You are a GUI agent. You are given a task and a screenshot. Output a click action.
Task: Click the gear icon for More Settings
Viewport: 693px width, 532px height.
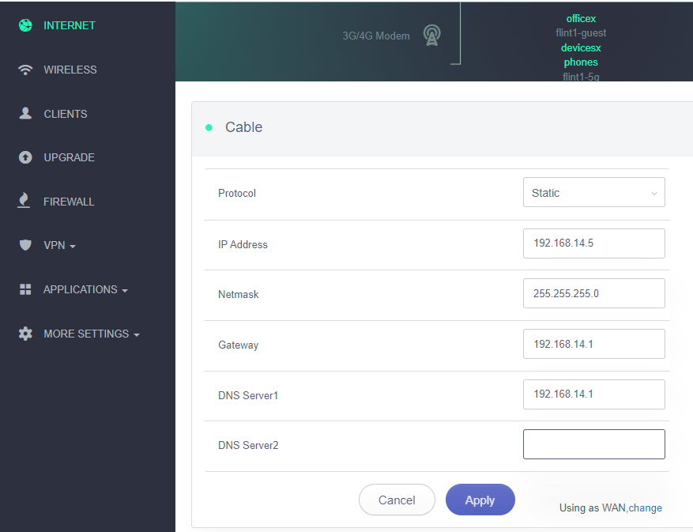25,334
